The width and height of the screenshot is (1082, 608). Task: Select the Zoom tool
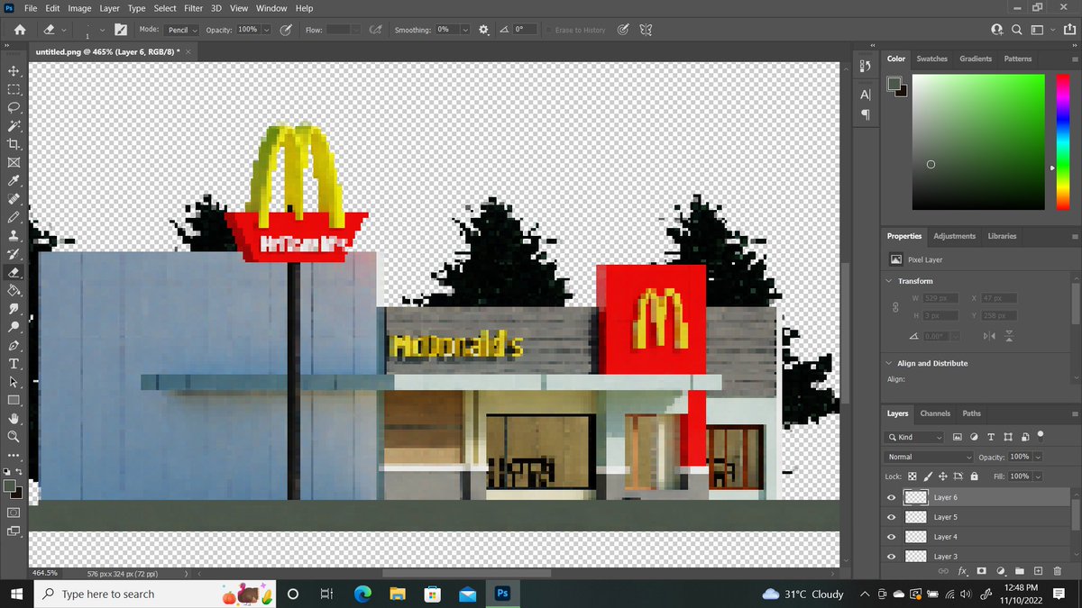(14, 437)
